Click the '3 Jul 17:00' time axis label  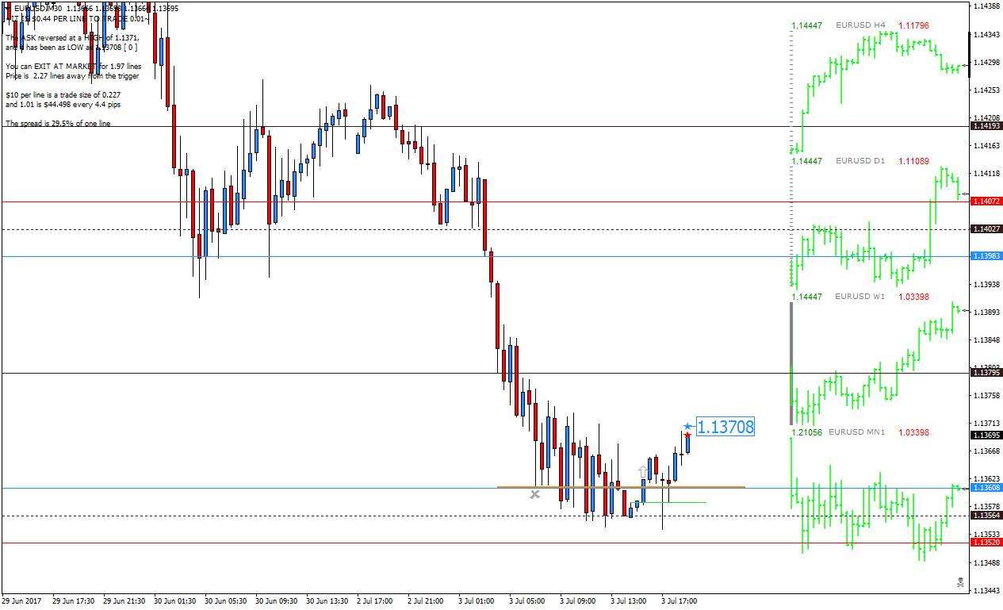679,601
